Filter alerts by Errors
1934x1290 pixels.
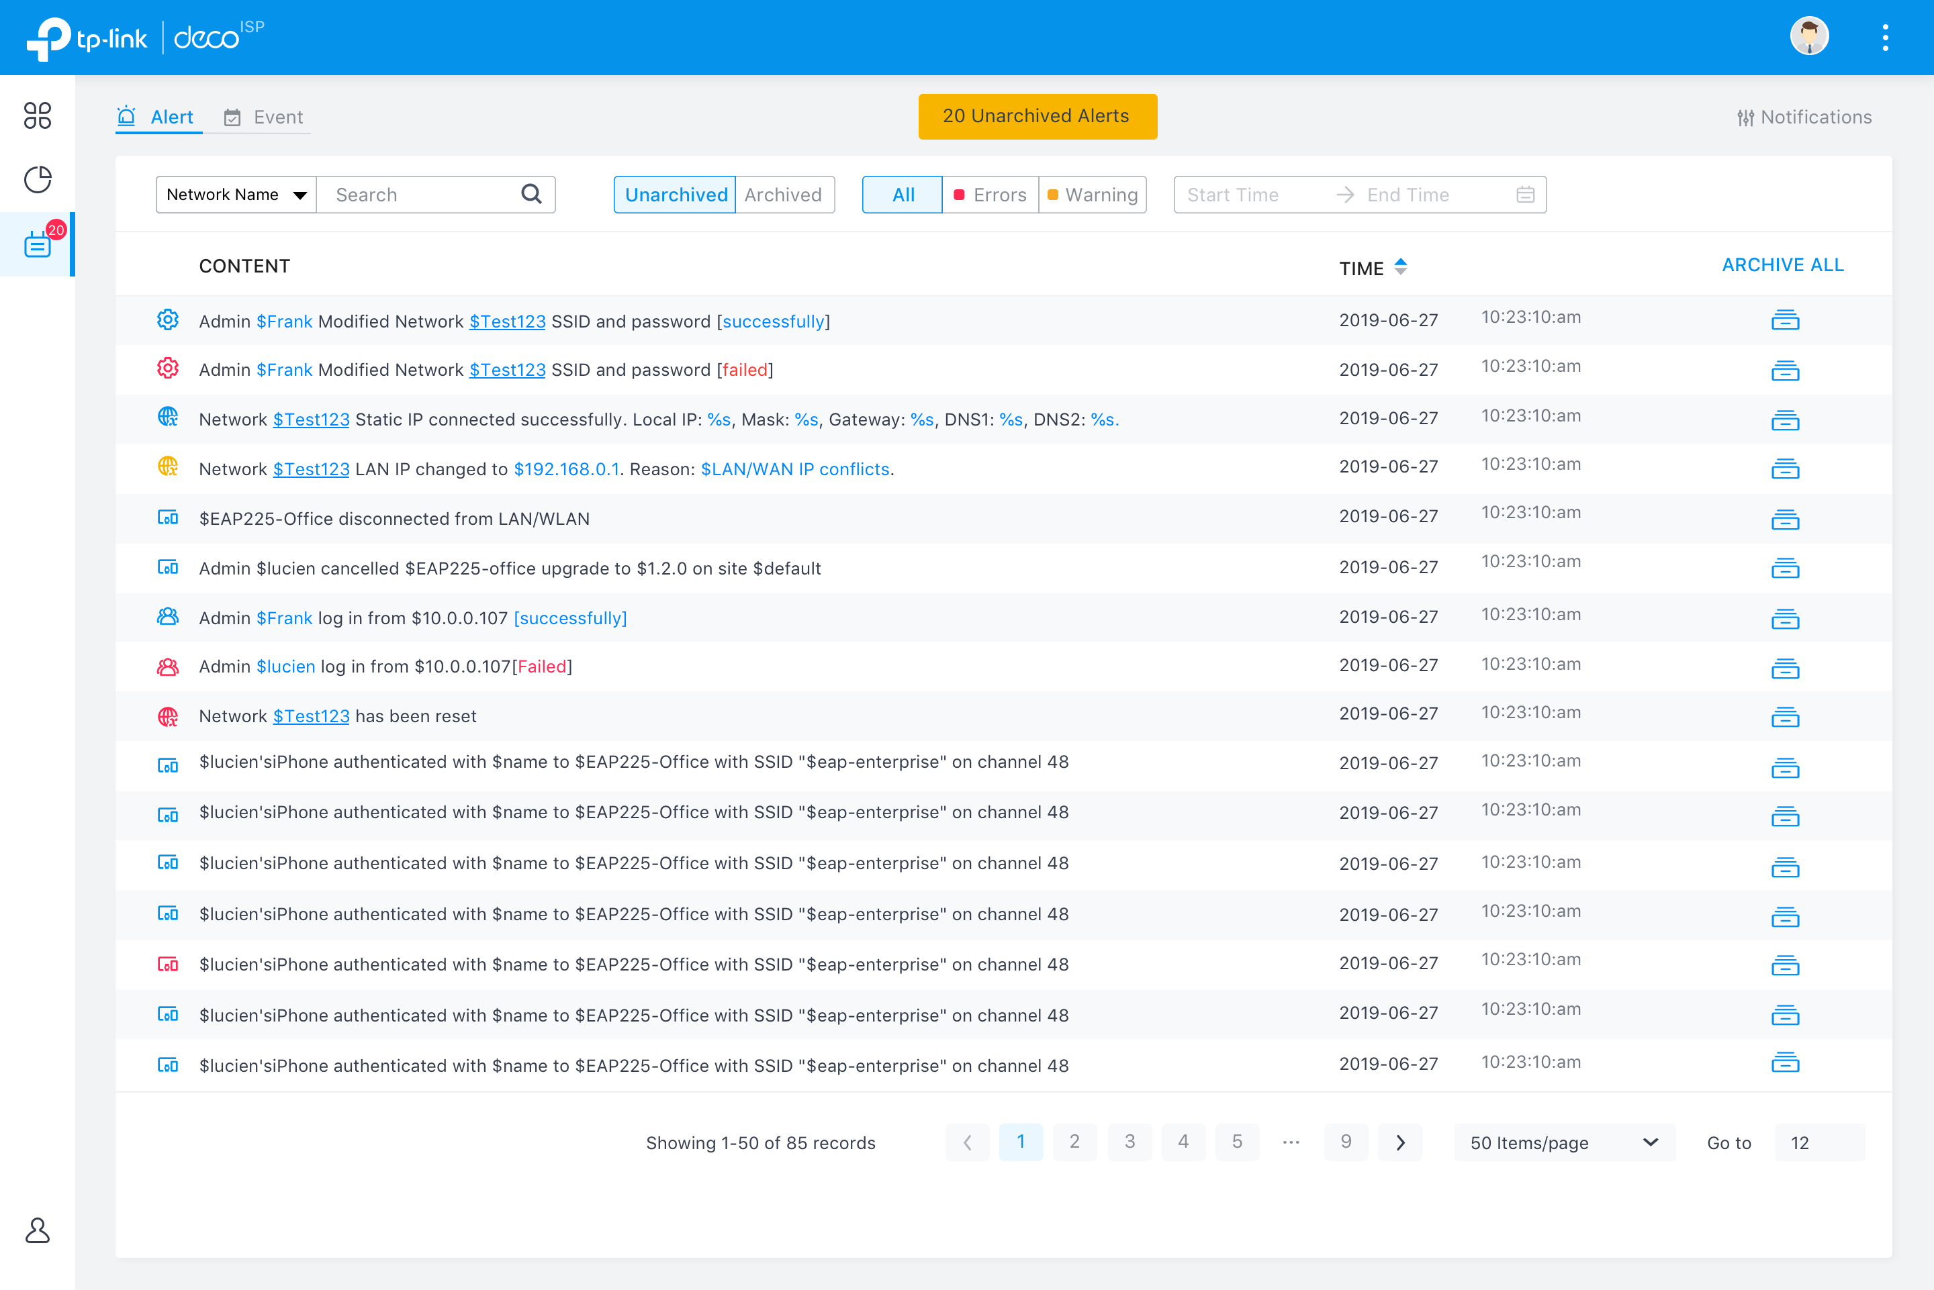[990, 195]
